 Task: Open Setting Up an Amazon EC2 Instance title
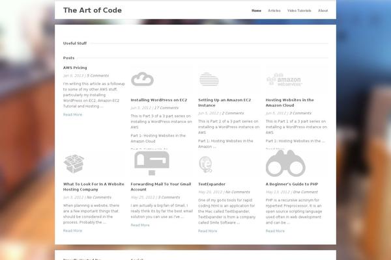(x=224, y=103)
